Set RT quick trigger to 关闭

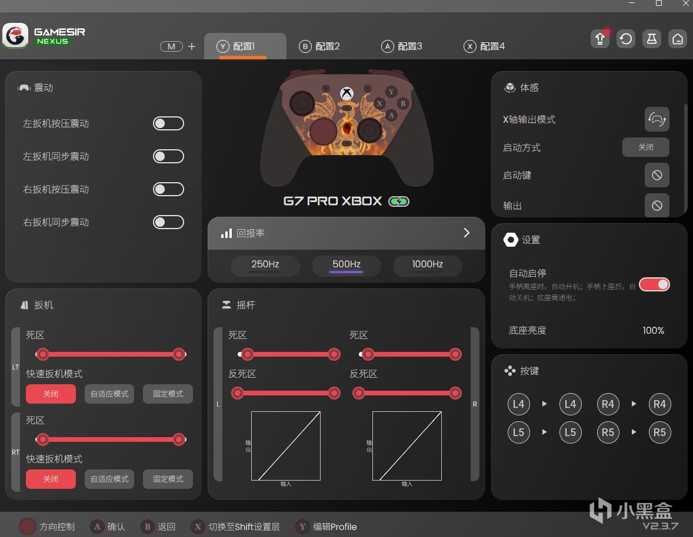(51, 479)
